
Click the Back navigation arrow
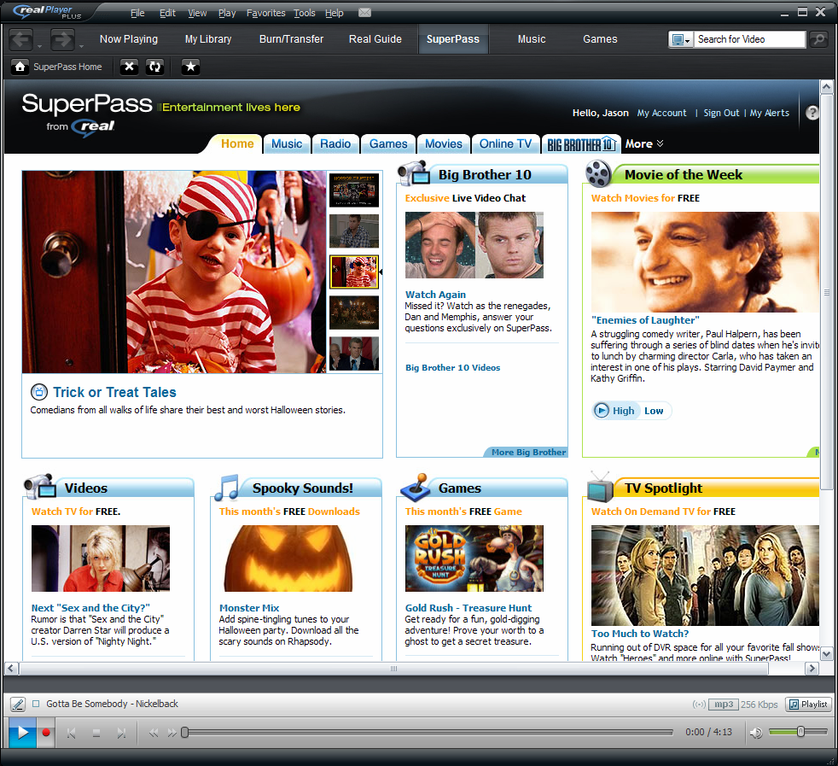coord(21,39)
